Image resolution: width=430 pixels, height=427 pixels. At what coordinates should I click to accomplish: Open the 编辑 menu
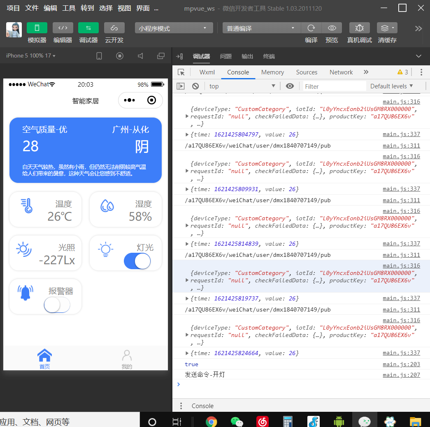pyautogui.click(x=50, y=8)
